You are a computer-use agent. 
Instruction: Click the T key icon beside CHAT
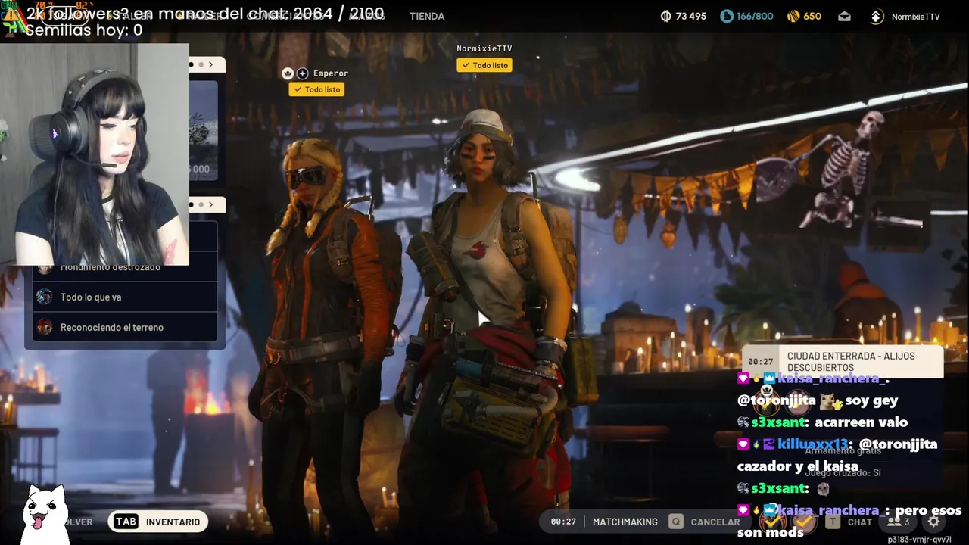point(833,522)
